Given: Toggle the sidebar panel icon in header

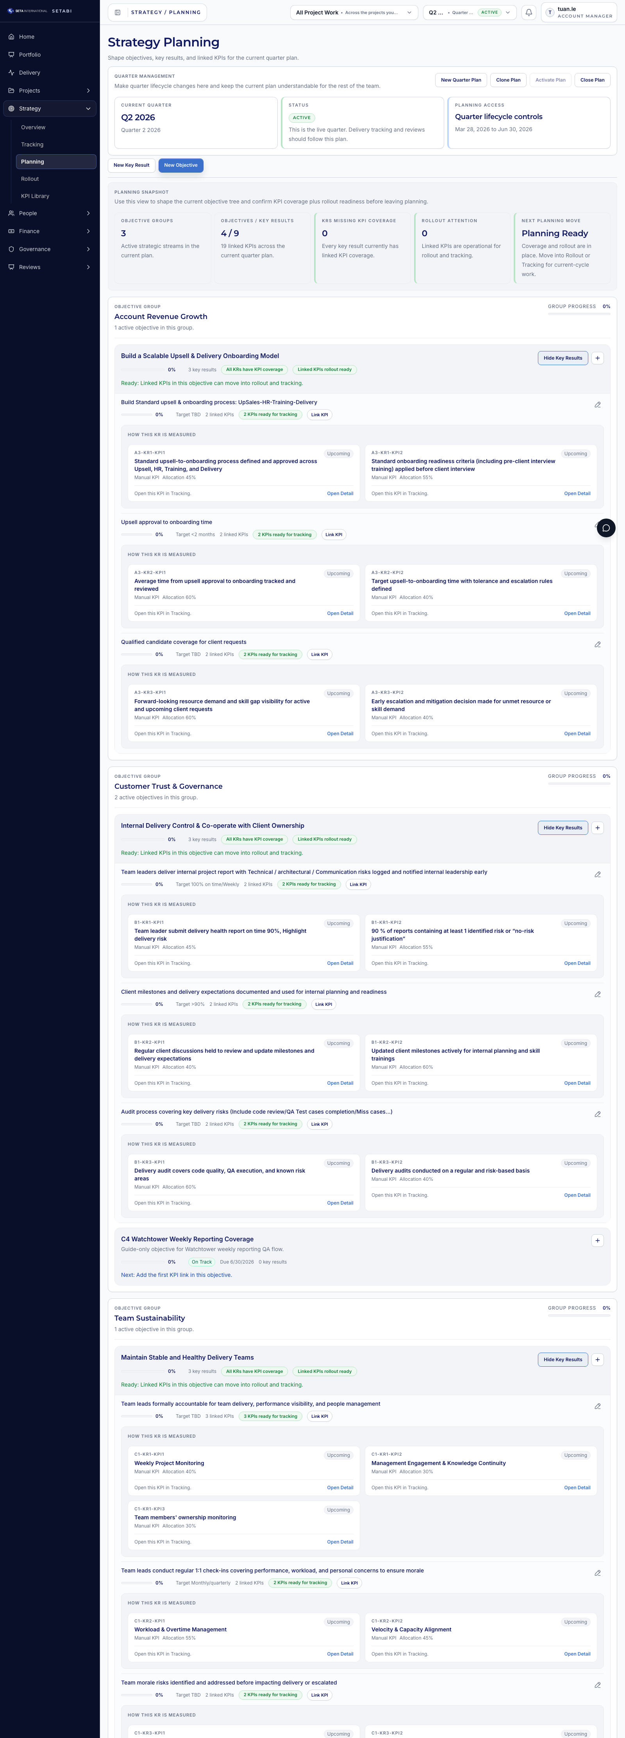Looking at the screenshot, I should [118, 12].
